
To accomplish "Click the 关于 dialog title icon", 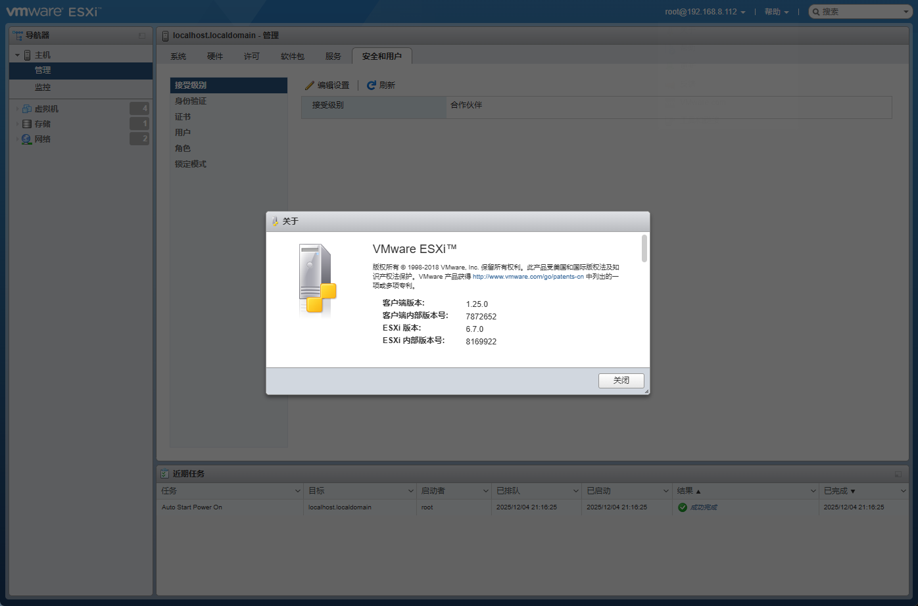I will click(276, 221).
